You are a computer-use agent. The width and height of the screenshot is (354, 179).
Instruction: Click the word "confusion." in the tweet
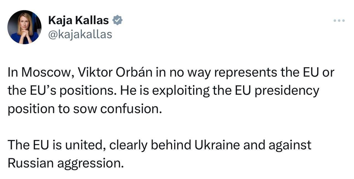(x=131, y=109)
